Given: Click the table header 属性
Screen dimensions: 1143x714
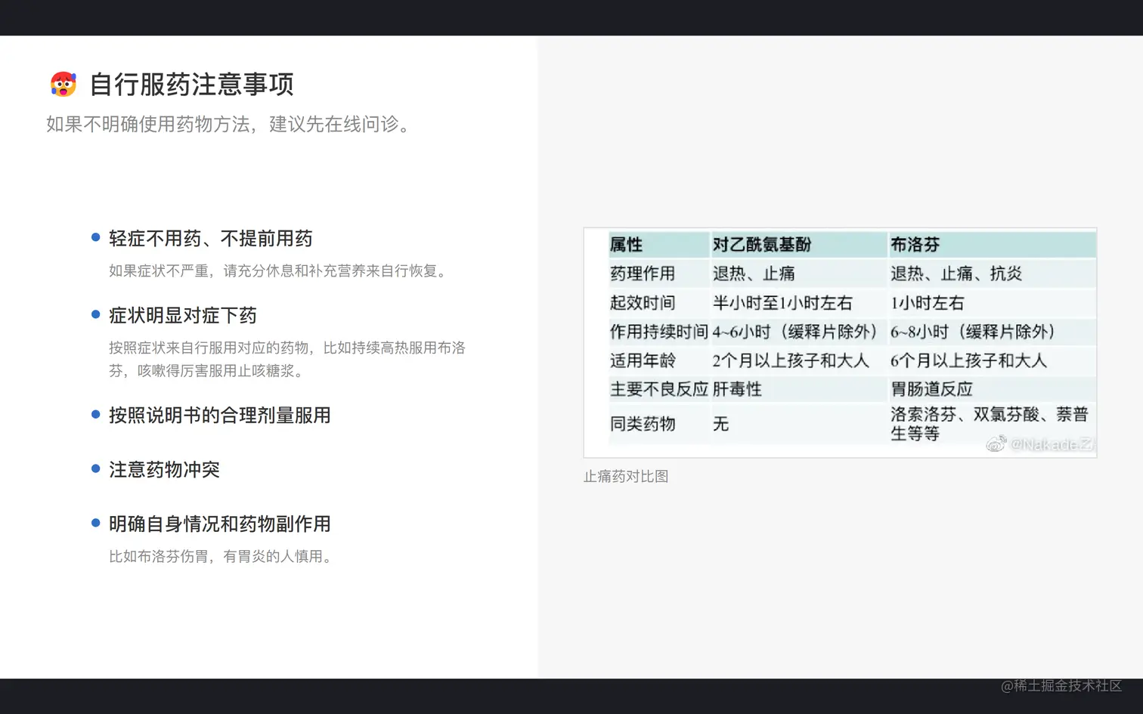Looking at the screenshot, I should point(626,245).
